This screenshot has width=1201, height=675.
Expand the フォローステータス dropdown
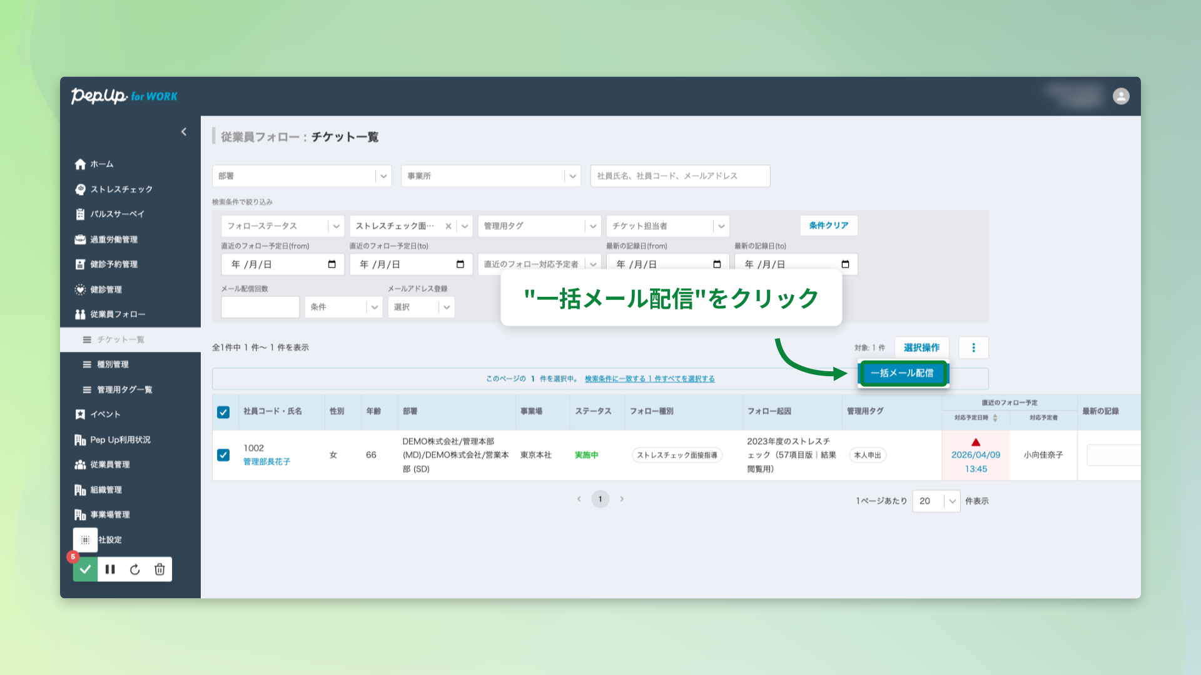[x=282, y=226]
